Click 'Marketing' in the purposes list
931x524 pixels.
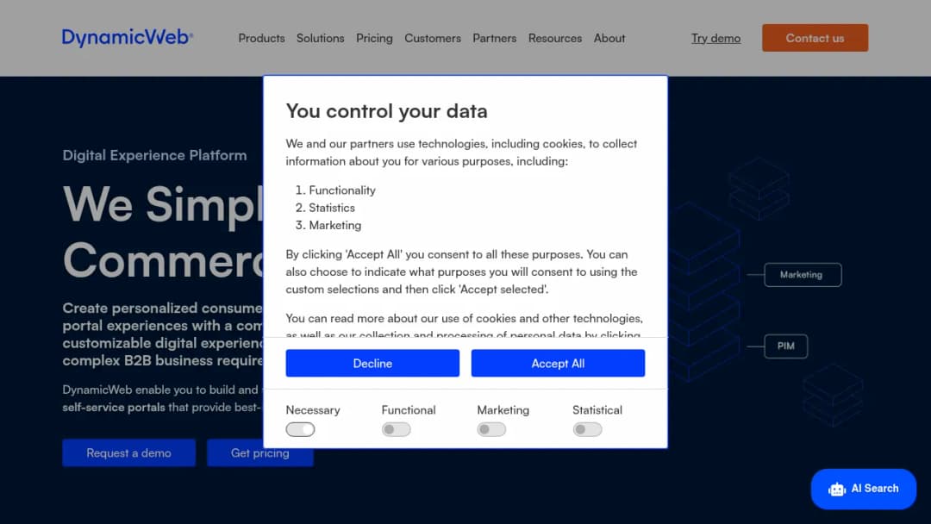coord(334,225)
